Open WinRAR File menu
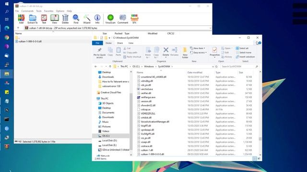 [x=17, y=11]
